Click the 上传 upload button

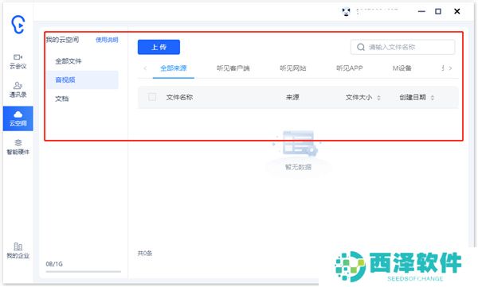click(x=159, y=47)
